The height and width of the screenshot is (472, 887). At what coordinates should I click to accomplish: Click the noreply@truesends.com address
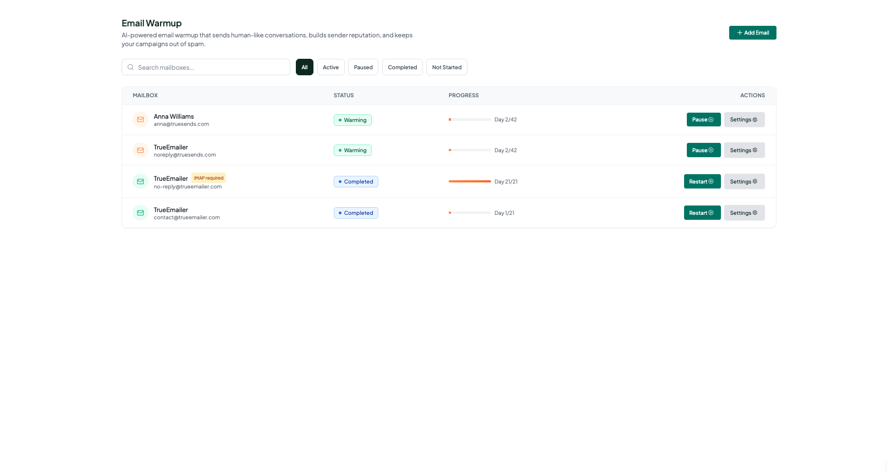pyautogui.click(x=185, y=155)
